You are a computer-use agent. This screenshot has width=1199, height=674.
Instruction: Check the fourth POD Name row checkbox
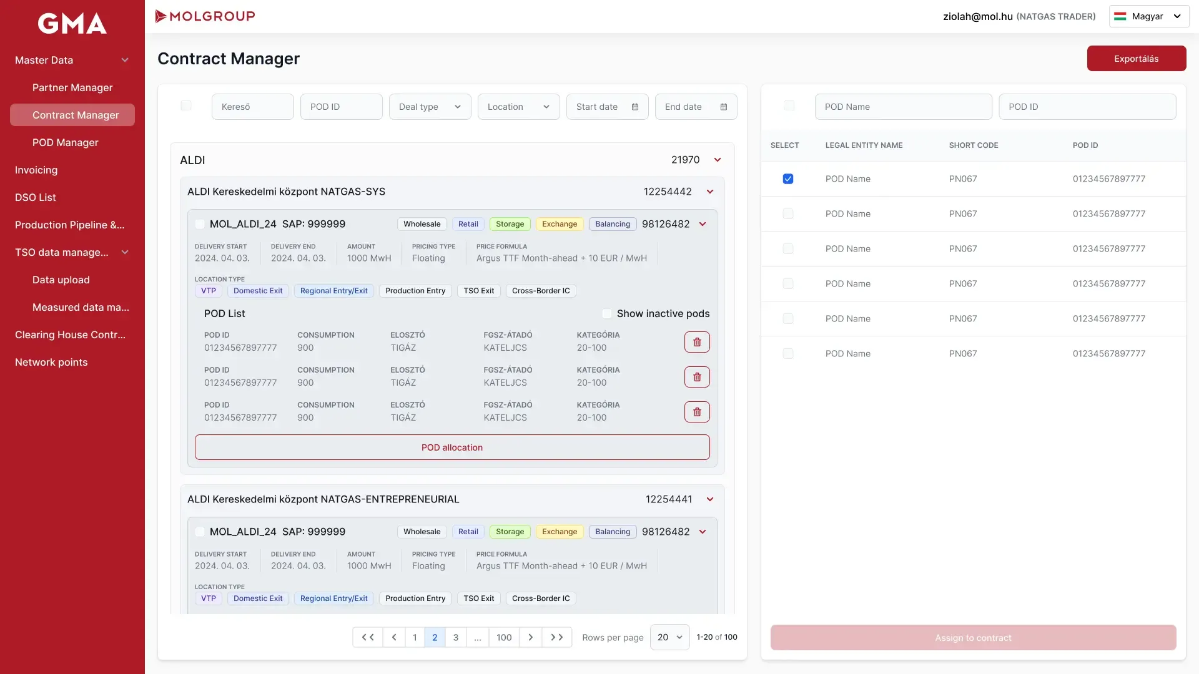(x=788, y=284)
